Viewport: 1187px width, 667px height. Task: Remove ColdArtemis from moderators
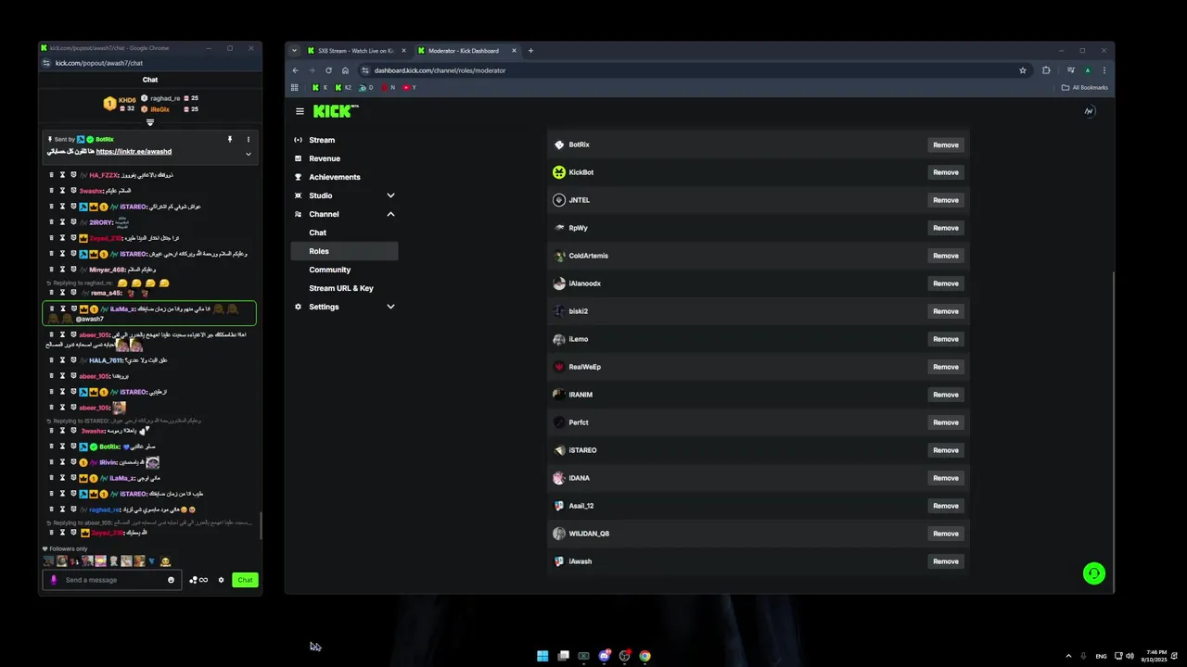point(946,256)
